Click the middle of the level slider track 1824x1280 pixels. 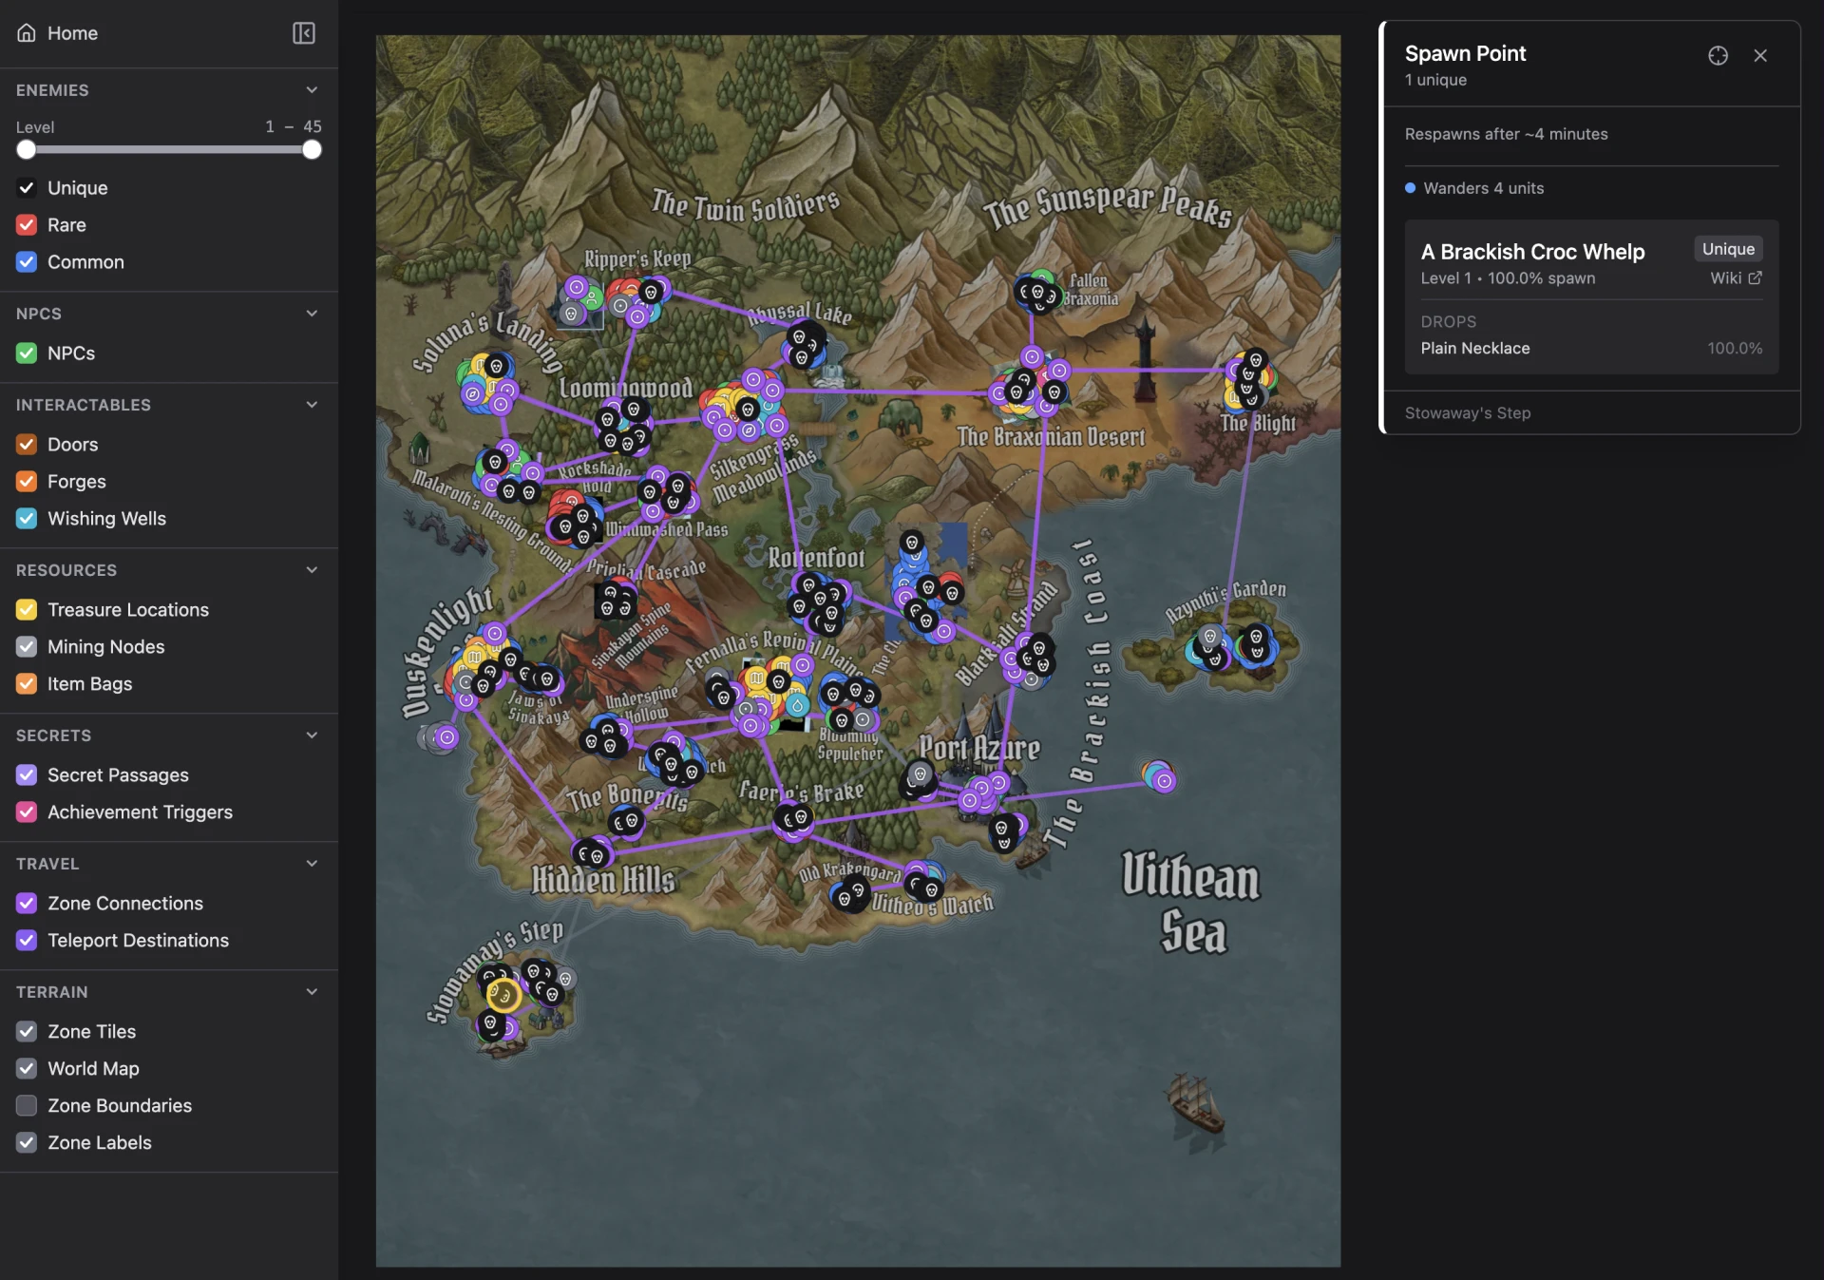pos(169,150)
